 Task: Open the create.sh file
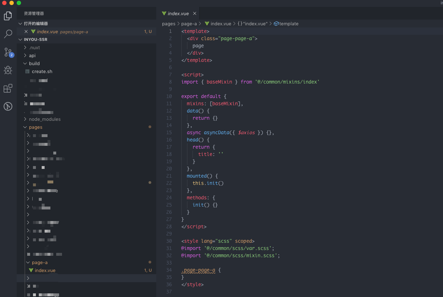42,72
